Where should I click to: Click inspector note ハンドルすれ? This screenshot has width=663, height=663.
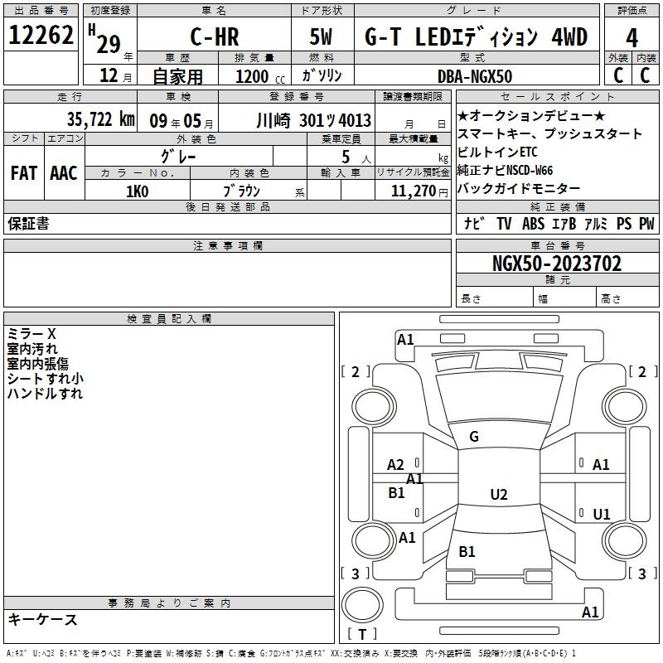coord(45,393)
